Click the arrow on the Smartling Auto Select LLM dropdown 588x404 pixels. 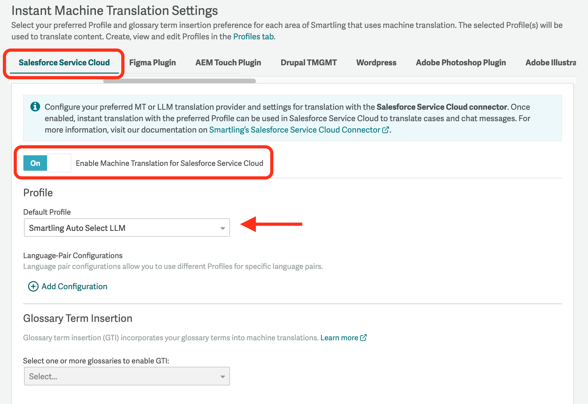click(x=223, y=228)
